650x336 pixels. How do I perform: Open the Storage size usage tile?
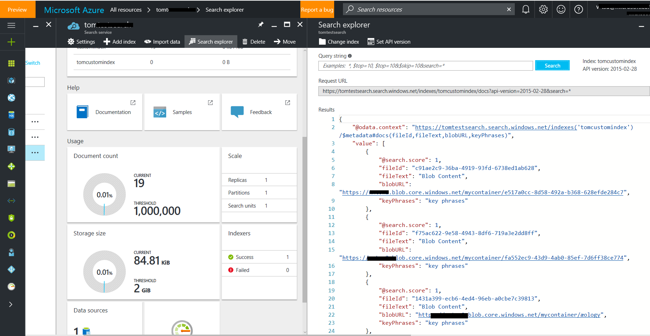point(143,262)
